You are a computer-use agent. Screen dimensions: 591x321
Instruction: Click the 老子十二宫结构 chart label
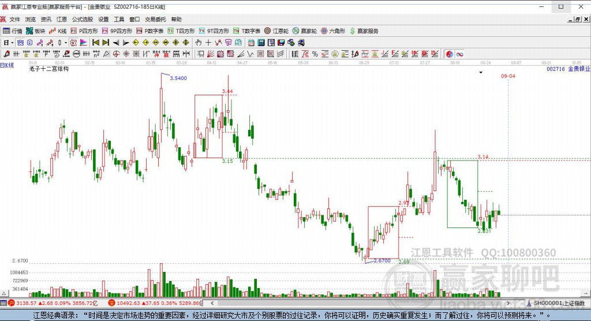(x=49, y=69)
